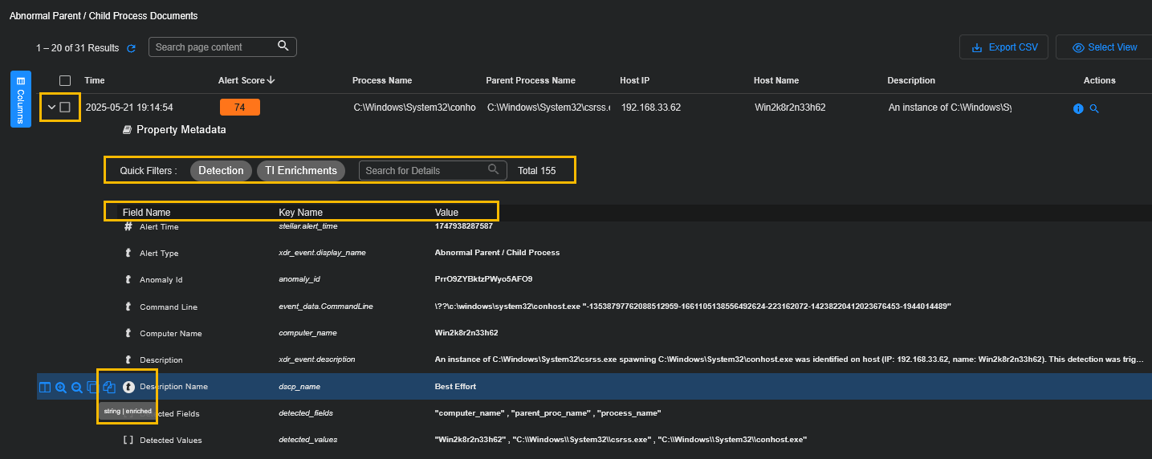Check the box for the 19:14:54 alert row

tap(65, 108)
